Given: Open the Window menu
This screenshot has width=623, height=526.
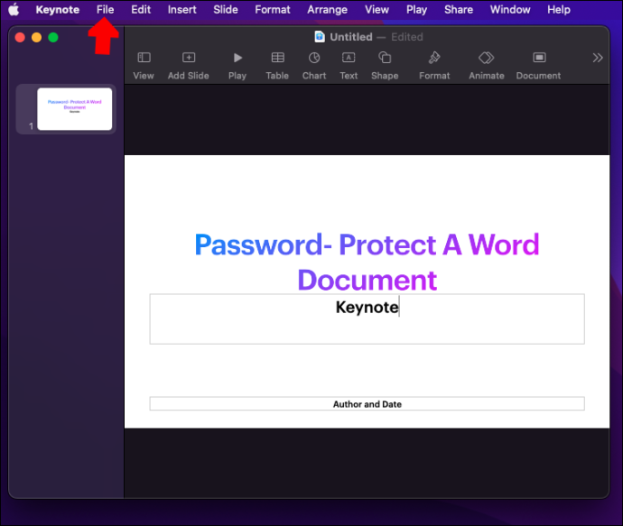Looking at the screenshot, I should click(510, 10).
